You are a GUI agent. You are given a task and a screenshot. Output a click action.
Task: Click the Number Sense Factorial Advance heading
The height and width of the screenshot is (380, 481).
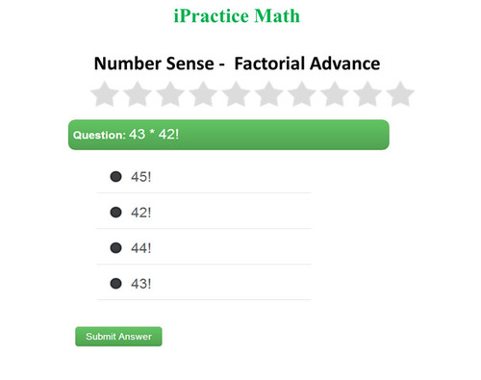[237, 63]
